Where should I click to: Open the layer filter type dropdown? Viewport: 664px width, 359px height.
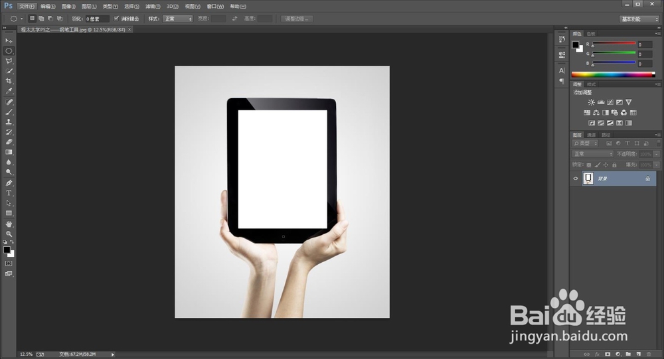click(584, 143)
